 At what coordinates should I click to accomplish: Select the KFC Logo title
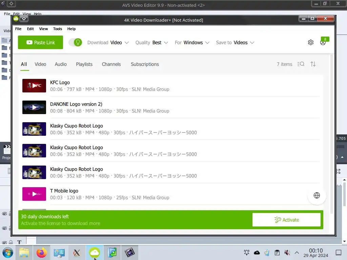[60, 83]
